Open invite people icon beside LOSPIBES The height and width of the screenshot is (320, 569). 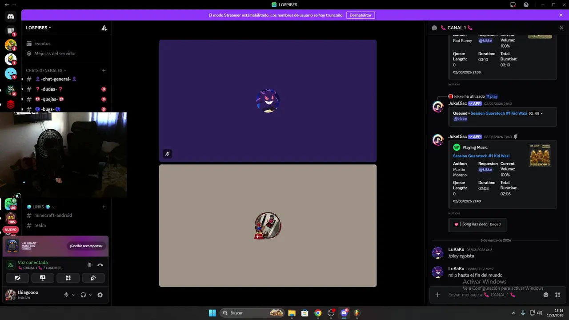[104, 28]
